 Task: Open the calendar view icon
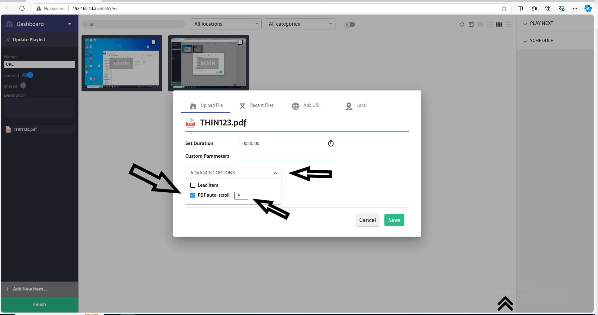point(471,24)
